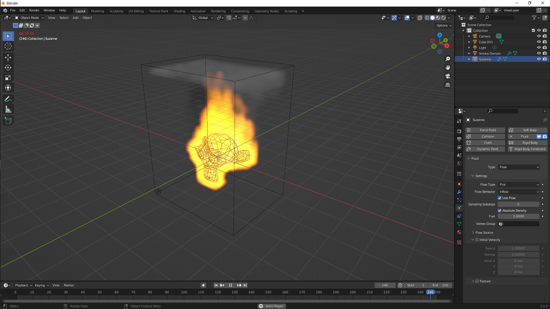
Task: Click the Add Cube tool icon
Action: point(8,121)
